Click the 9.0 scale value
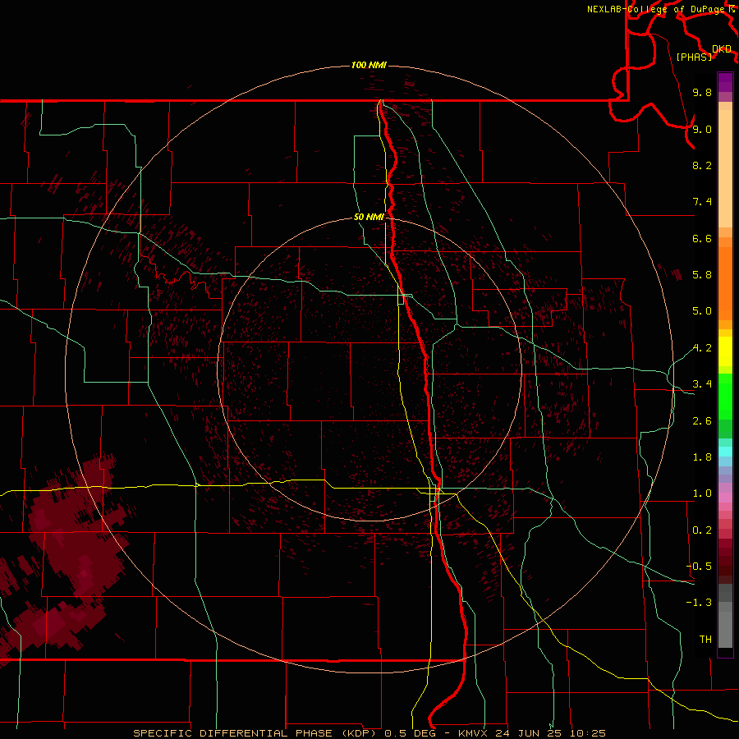Screen dimensions: 739x739 coord(702,129)
